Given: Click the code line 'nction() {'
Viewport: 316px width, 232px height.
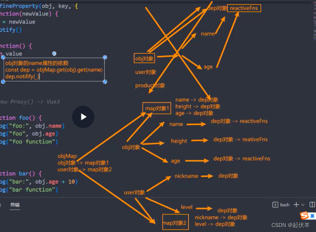Looking at the screenshot, I should (x=16, y=46).
